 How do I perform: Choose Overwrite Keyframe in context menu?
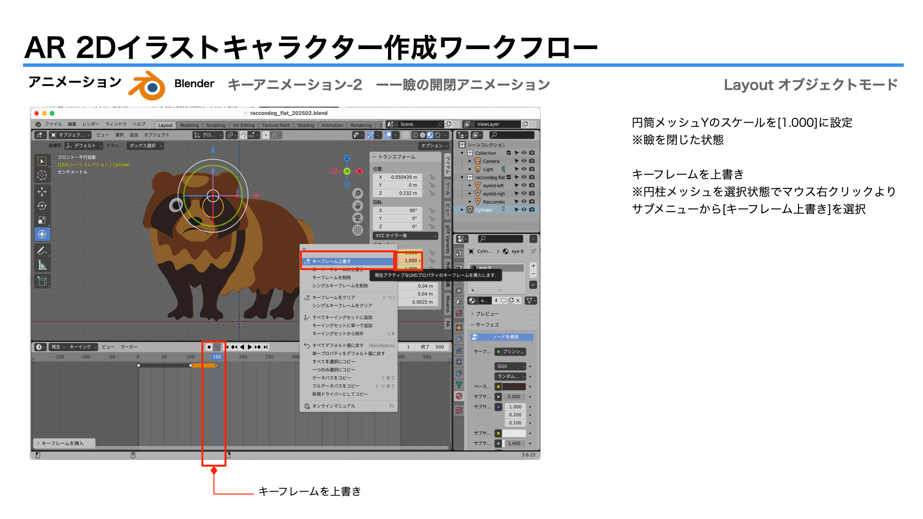tap(348, 261)
